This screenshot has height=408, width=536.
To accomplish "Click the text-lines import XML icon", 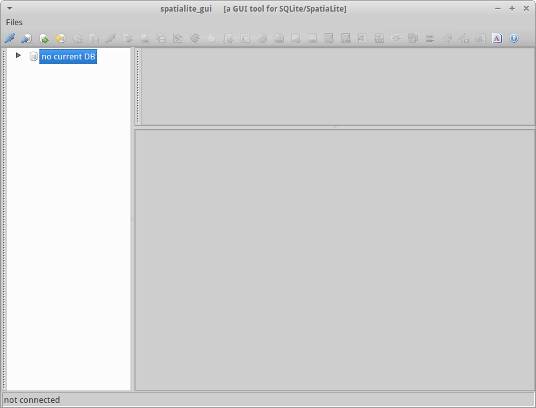I will tap(430, 38).
